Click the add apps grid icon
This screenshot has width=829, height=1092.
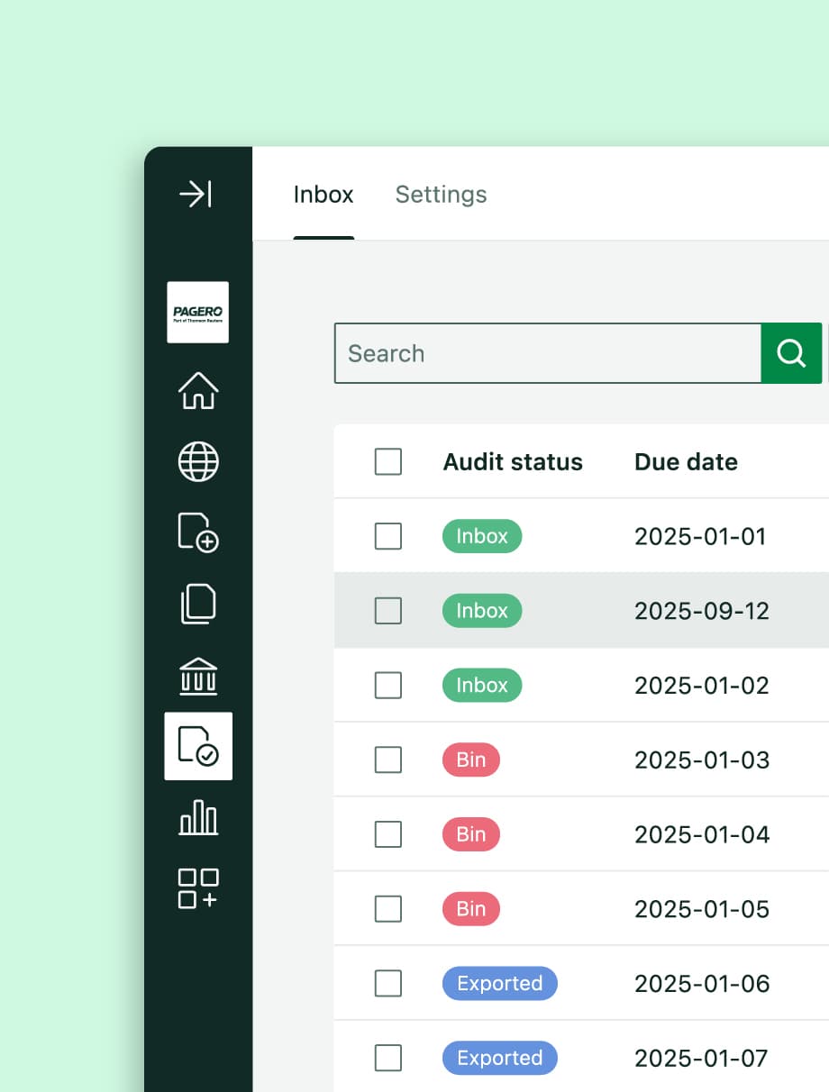pos(198,888)
